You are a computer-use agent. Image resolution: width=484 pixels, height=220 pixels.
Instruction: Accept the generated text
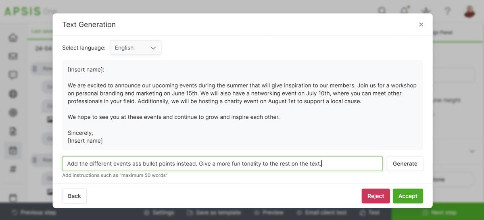(x=408, y=196)
